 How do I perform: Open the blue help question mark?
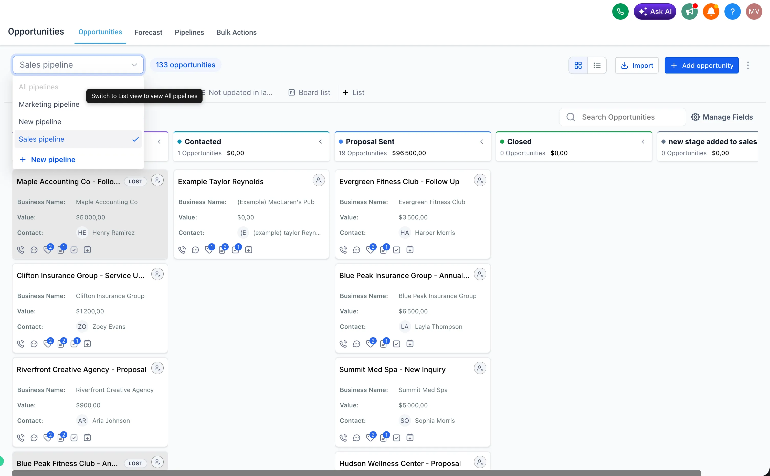point(733,12)
